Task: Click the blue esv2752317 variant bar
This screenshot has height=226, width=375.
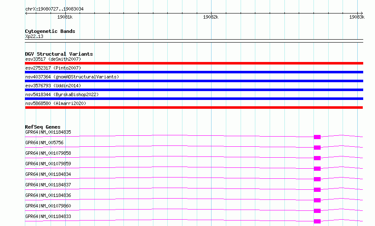Action: pyautogui.click(x=194, y=72)
